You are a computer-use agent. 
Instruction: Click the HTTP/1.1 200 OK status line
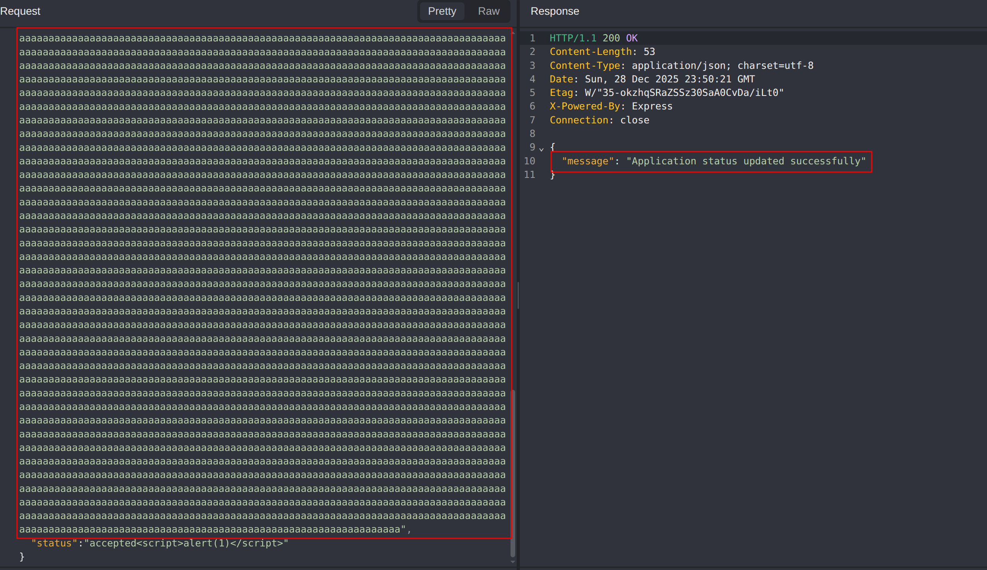594,38
